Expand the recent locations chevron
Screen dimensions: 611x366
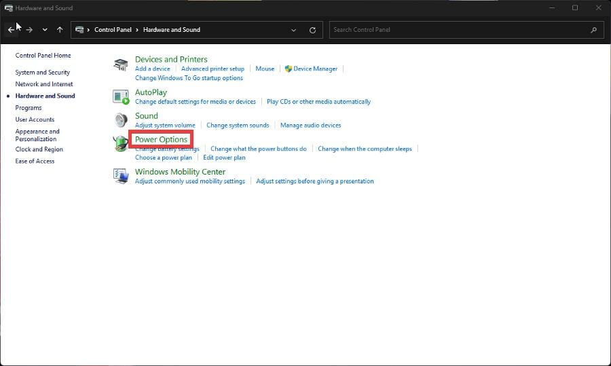coord(45,30)
